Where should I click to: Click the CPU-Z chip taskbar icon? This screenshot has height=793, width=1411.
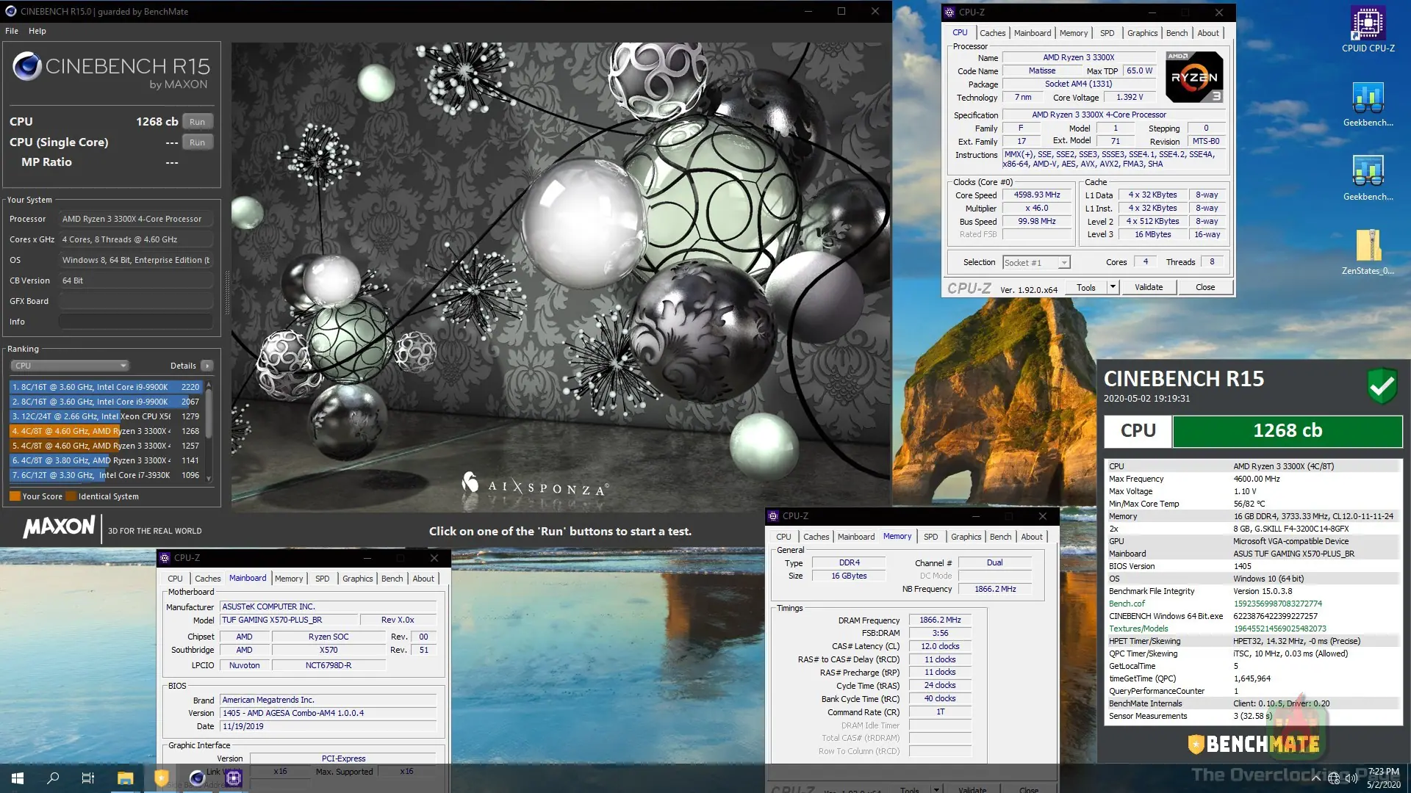pyautogui.click(x=234, y=778)
